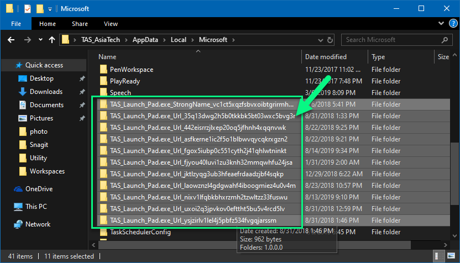Open Pictures in the navigation pane
This screenshot has height=263, width=460.
pyautogui.click(x=41, y=118)
